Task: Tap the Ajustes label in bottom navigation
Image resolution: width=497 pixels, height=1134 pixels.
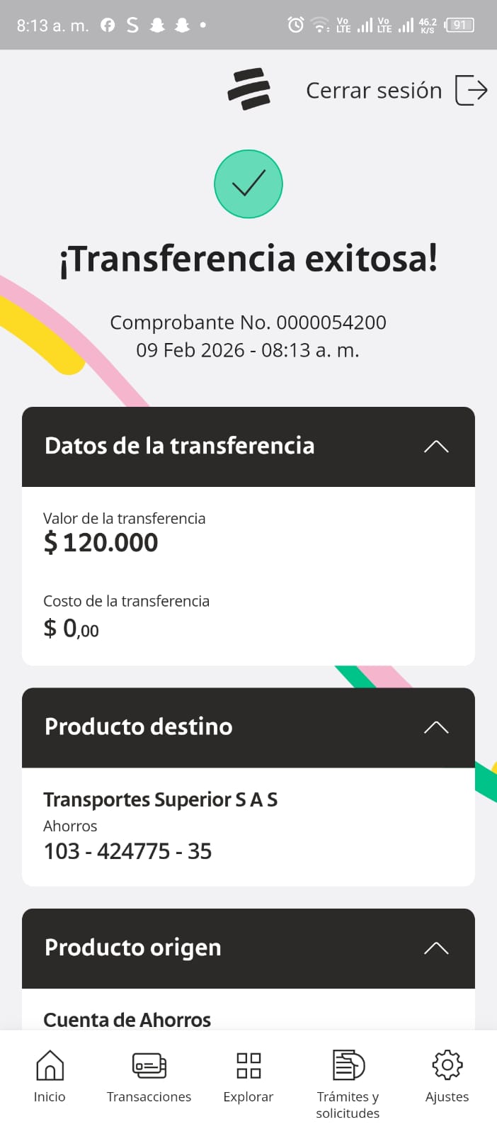Action: click(x=447, y=1096)
